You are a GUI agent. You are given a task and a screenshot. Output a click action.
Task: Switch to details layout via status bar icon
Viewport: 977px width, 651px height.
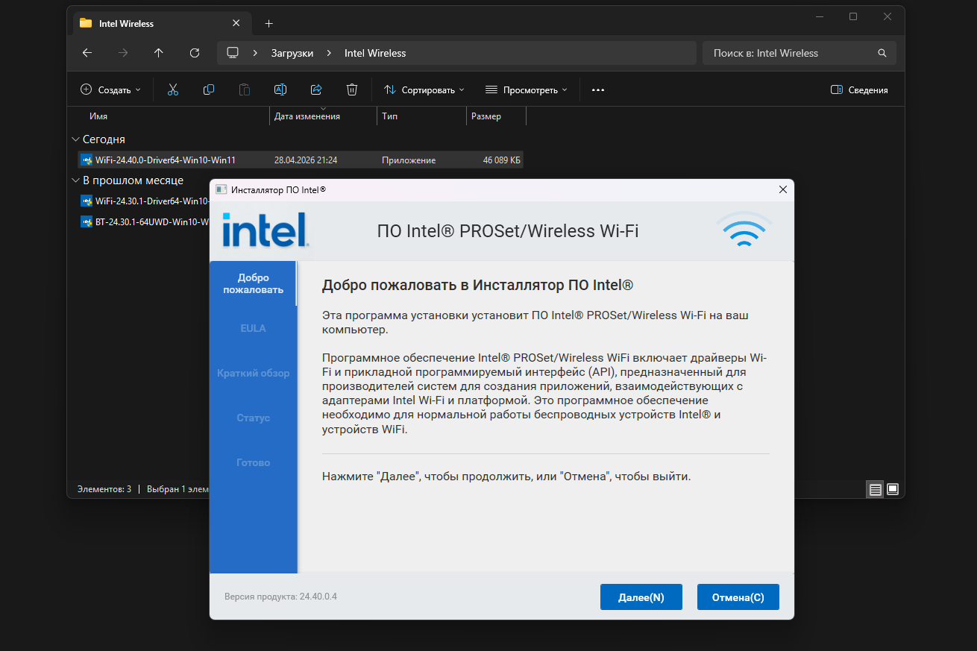[874, 489]
